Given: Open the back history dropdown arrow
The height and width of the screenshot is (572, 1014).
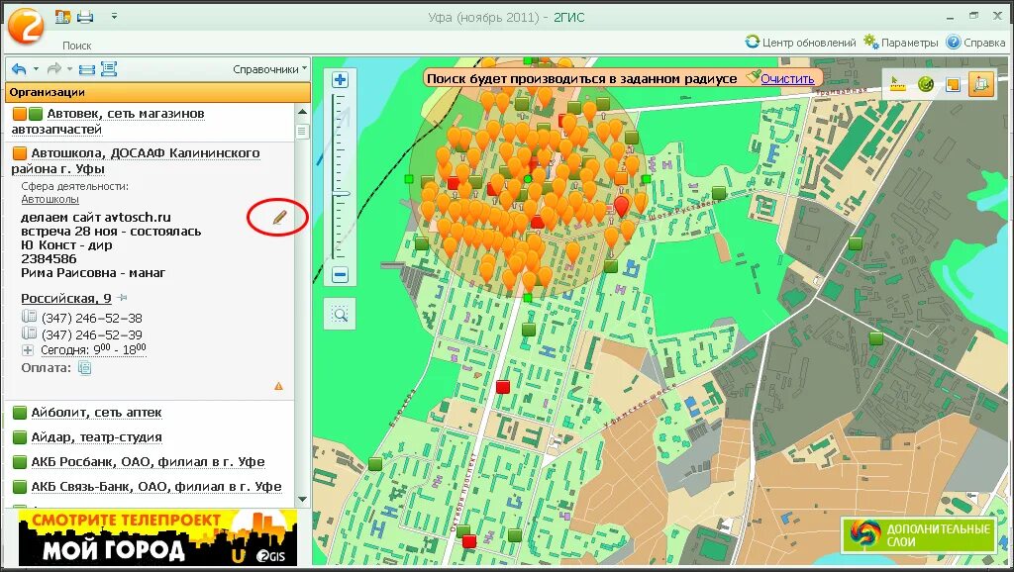Looking at the screenshot, I should tap(36, 68).
